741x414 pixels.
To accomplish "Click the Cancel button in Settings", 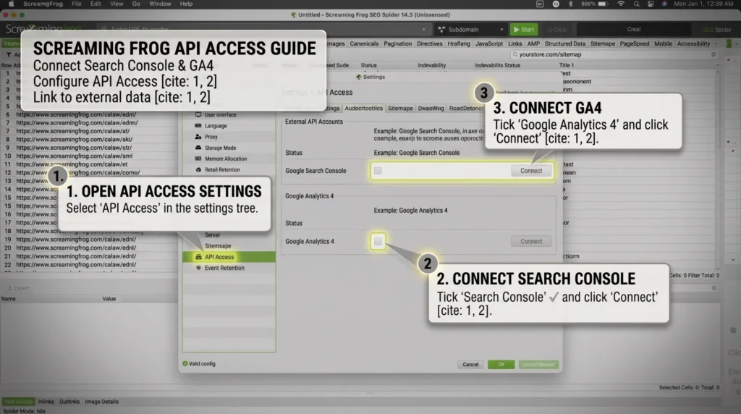I will point(470,364).
